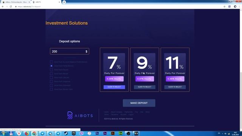Image resolution: width=242 pixels, height=136 pixels.
Task: Go back to the previous page
Action: [x=3, y=7]
